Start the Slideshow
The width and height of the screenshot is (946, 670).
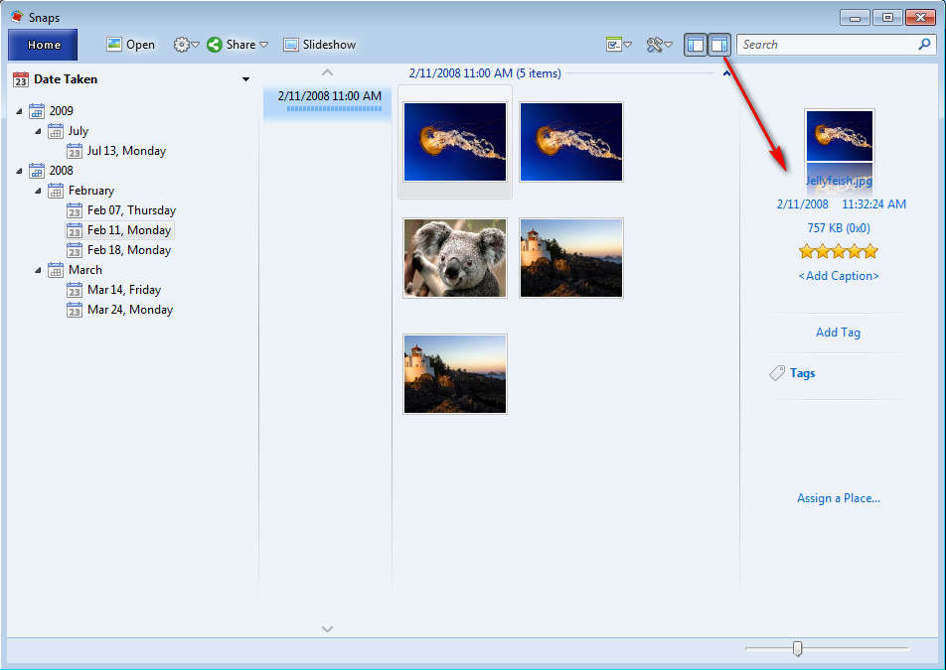320,45
